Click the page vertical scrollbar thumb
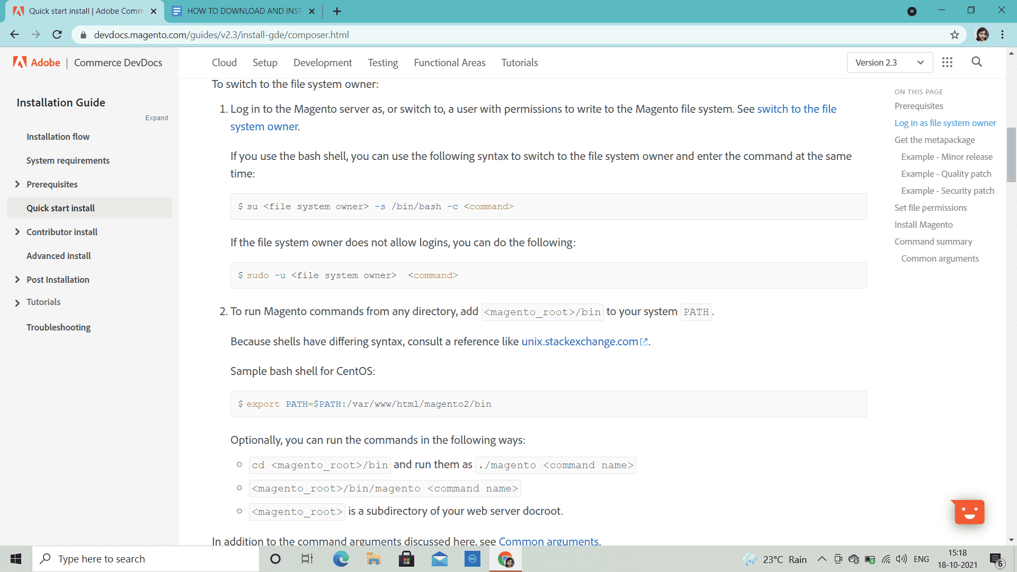Viewport: 1017px width, 572px height. coord(1011,155)
